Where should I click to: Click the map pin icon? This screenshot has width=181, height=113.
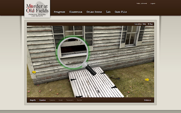(148, 24)
